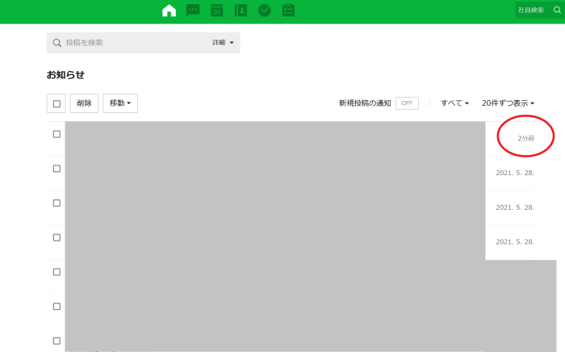Viewport: 565px width, 352px height.
Task: Open the すべて filter dropdown
Action: click(454, 103)
